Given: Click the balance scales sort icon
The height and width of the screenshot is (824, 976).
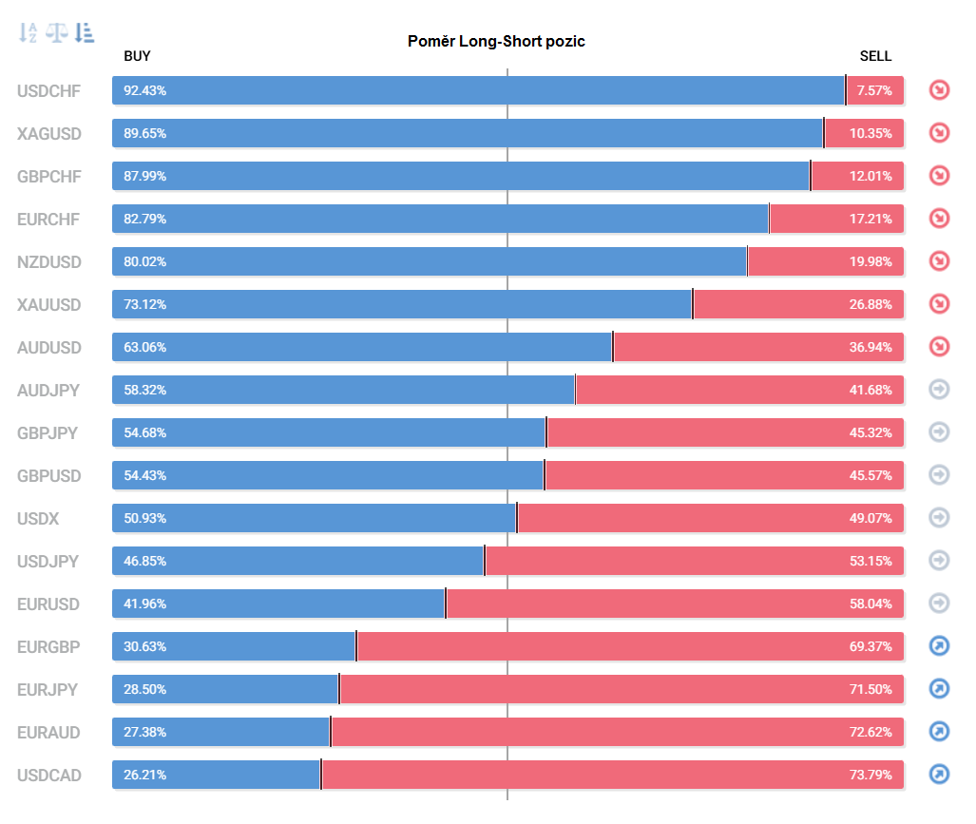Looking at the screenshot, I should (x=57, y=33).
